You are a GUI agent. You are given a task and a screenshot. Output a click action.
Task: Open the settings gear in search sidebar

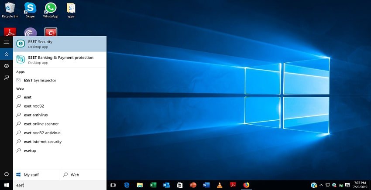point(7,66)
